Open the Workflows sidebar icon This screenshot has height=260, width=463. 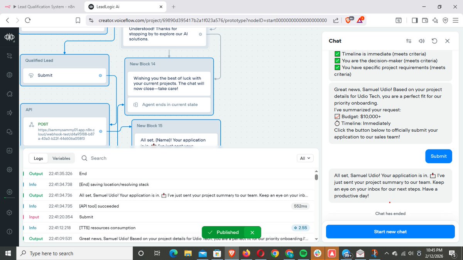(9, 56)
